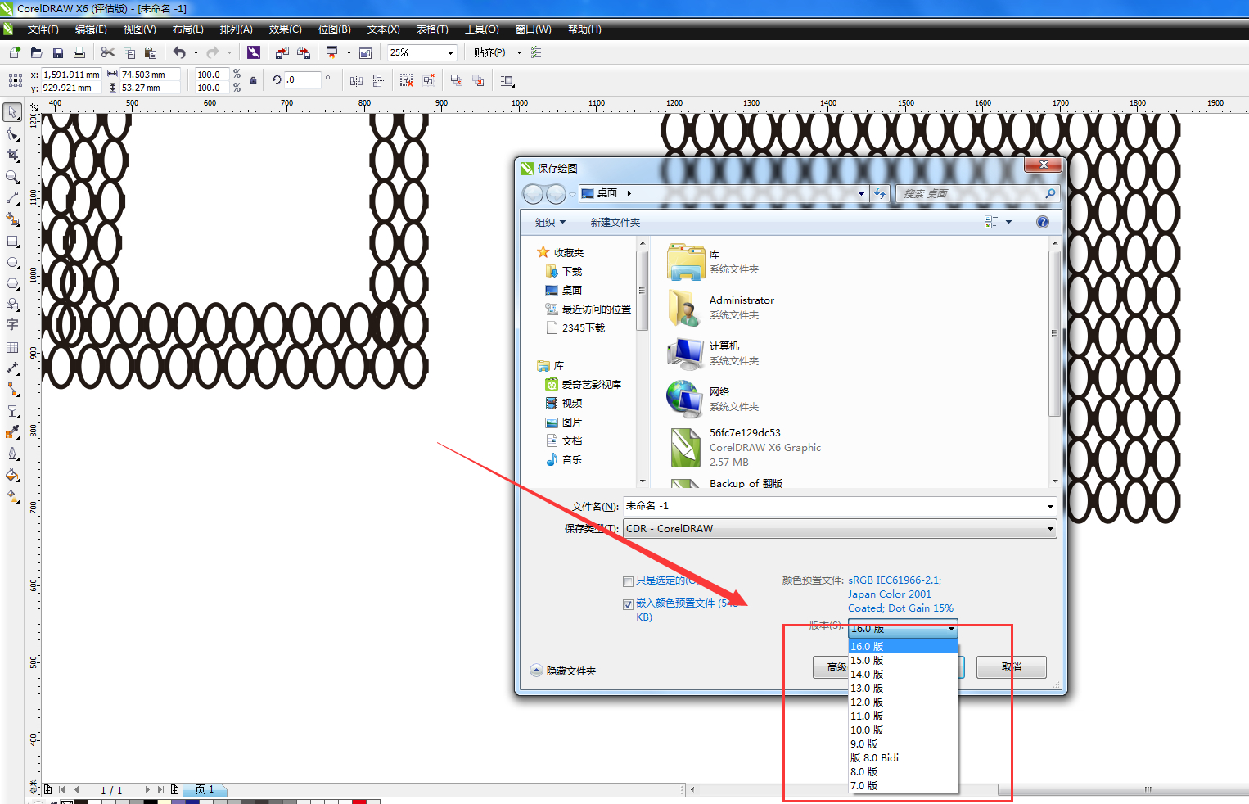This screenshot has height=804, width=1249.
Task: Click the Open file toolbar icon
Action: [36, 52]
